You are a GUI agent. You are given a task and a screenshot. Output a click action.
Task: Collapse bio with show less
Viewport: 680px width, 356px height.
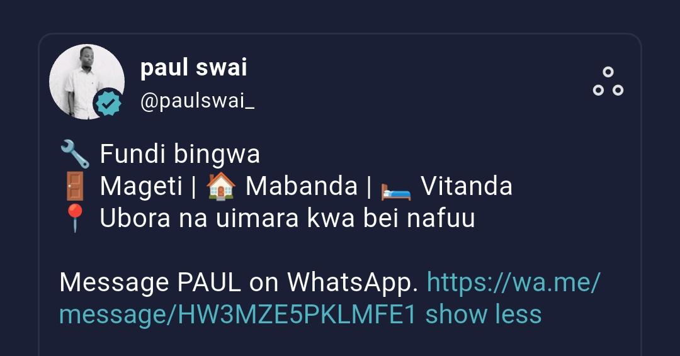pos(484,314)
